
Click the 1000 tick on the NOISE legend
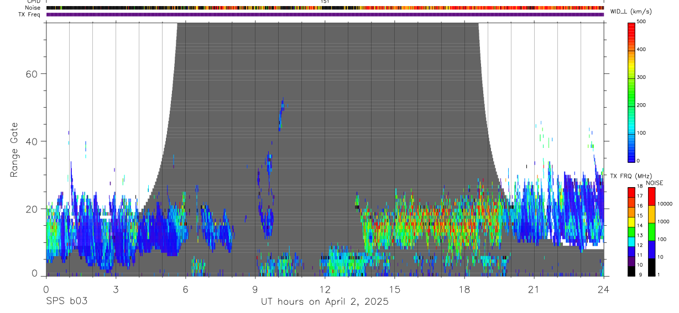pos(662,221)
